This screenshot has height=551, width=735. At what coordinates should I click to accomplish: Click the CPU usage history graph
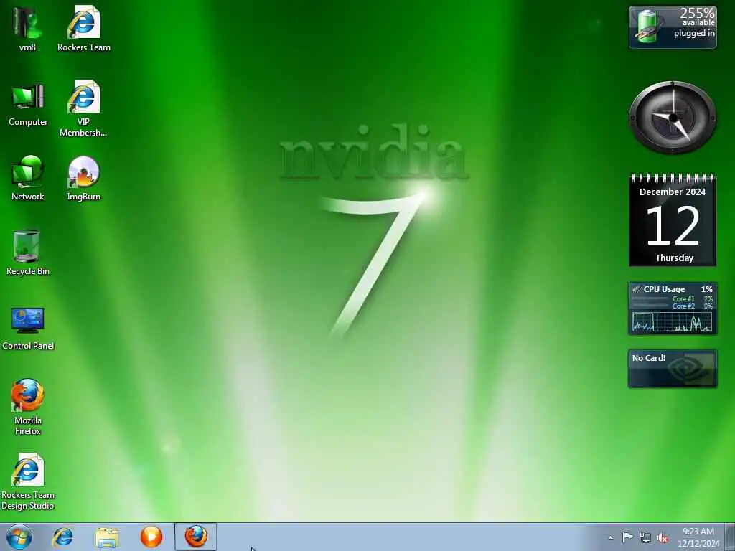coord(672,321)
